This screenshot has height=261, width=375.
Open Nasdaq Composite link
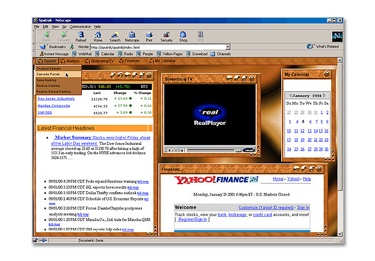tap(54, 106)
